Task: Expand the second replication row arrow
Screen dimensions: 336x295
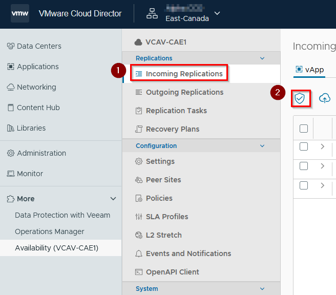Action: pos(323,166)
